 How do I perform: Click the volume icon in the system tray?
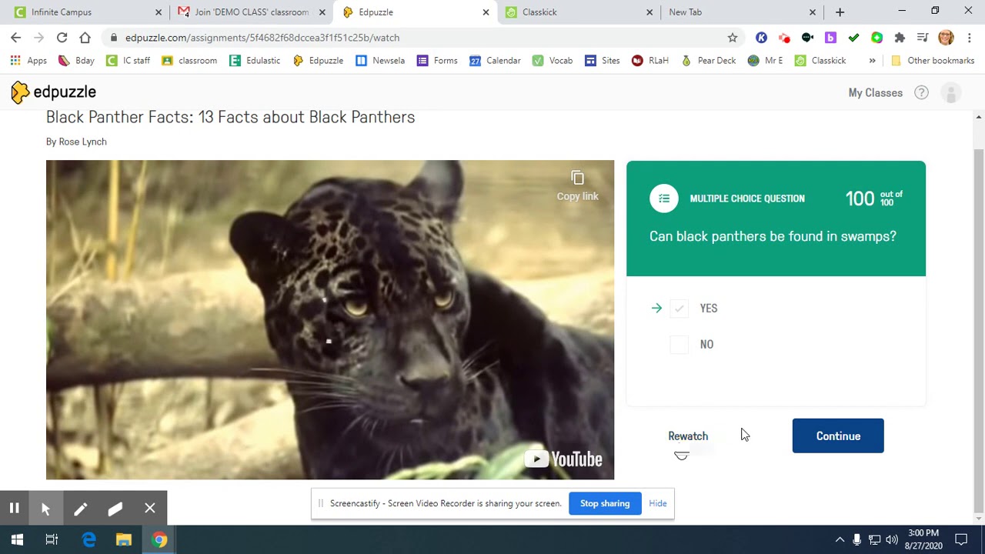pyautogui.click(x=892, y=539)
